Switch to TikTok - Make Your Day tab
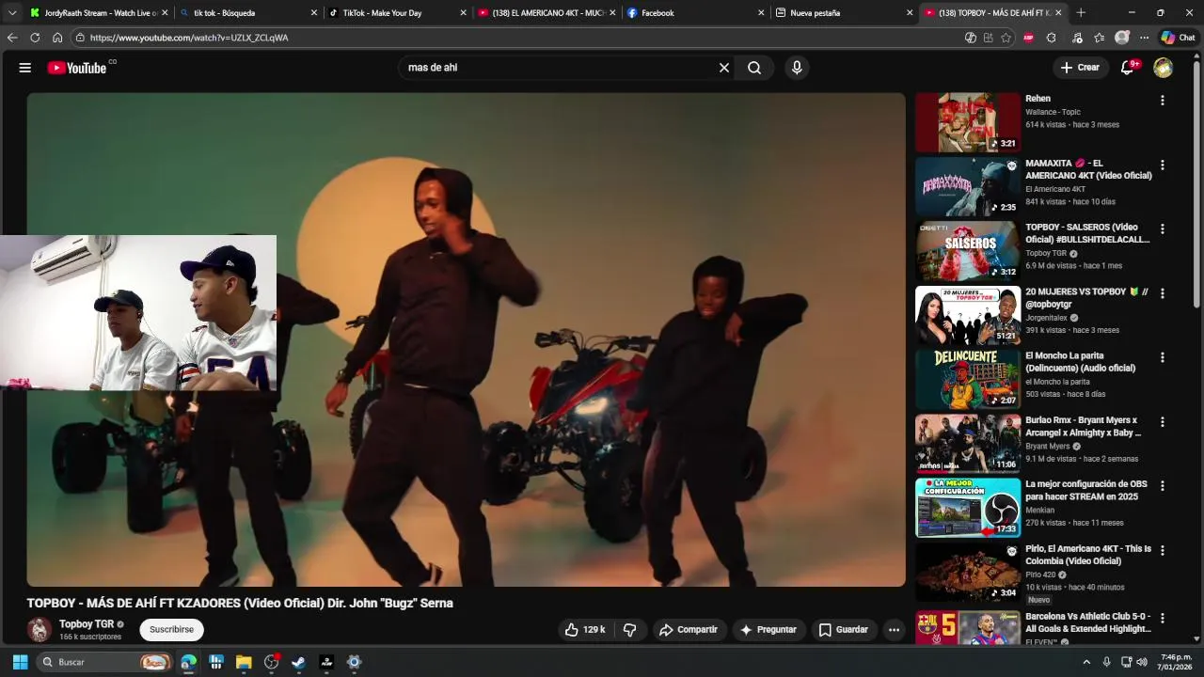Image resolution: width=1204 pixels, height=677 pixels. coord(397,13)
